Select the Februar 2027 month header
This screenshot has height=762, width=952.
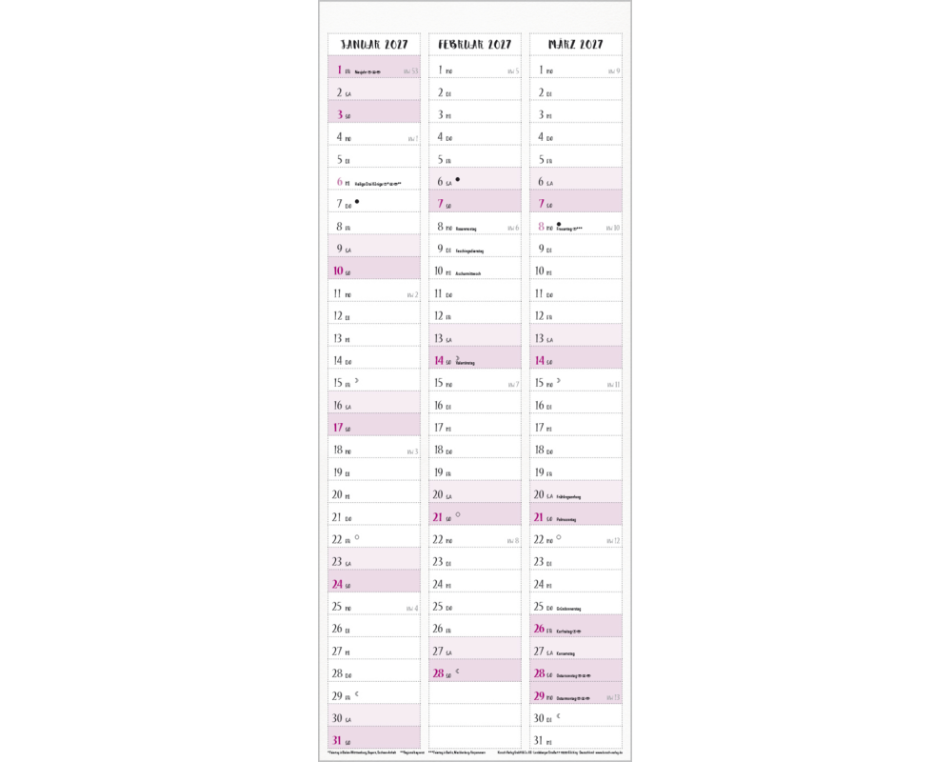pos(475,44)
